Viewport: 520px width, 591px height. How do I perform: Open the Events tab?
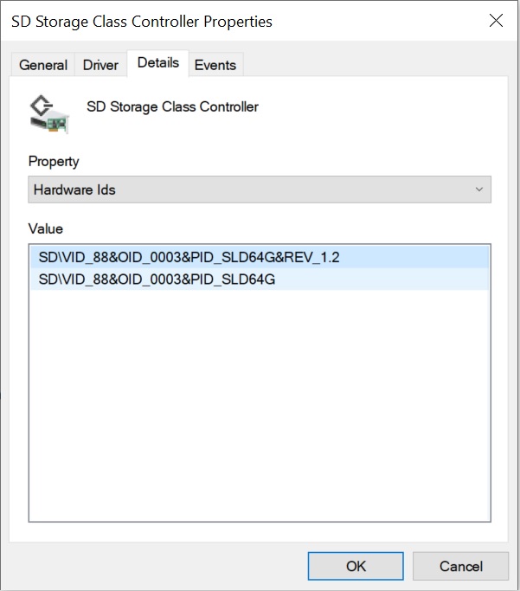(215, 65)
